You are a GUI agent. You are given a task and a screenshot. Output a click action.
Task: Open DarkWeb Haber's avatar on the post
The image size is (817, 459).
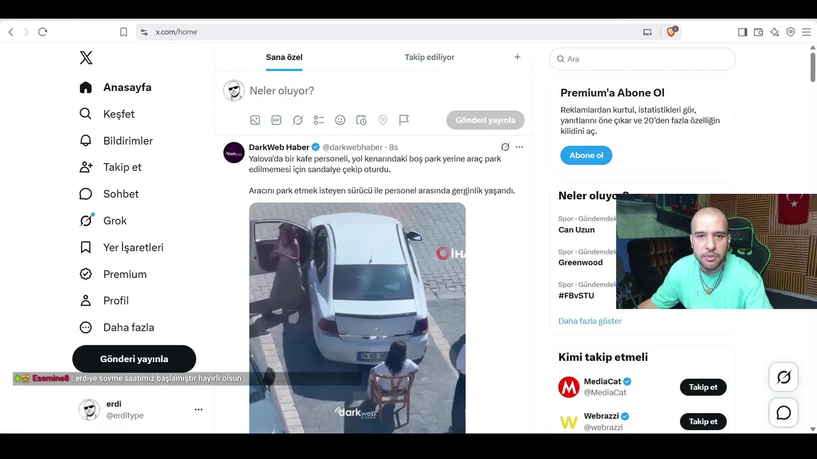click(234, 153)
